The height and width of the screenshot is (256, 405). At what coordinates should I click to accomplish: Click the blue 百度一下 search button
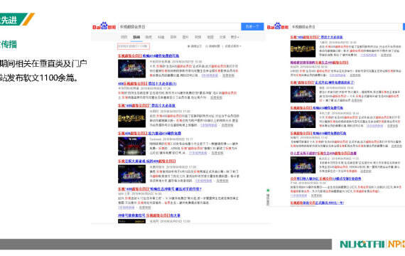coord(252,26)
